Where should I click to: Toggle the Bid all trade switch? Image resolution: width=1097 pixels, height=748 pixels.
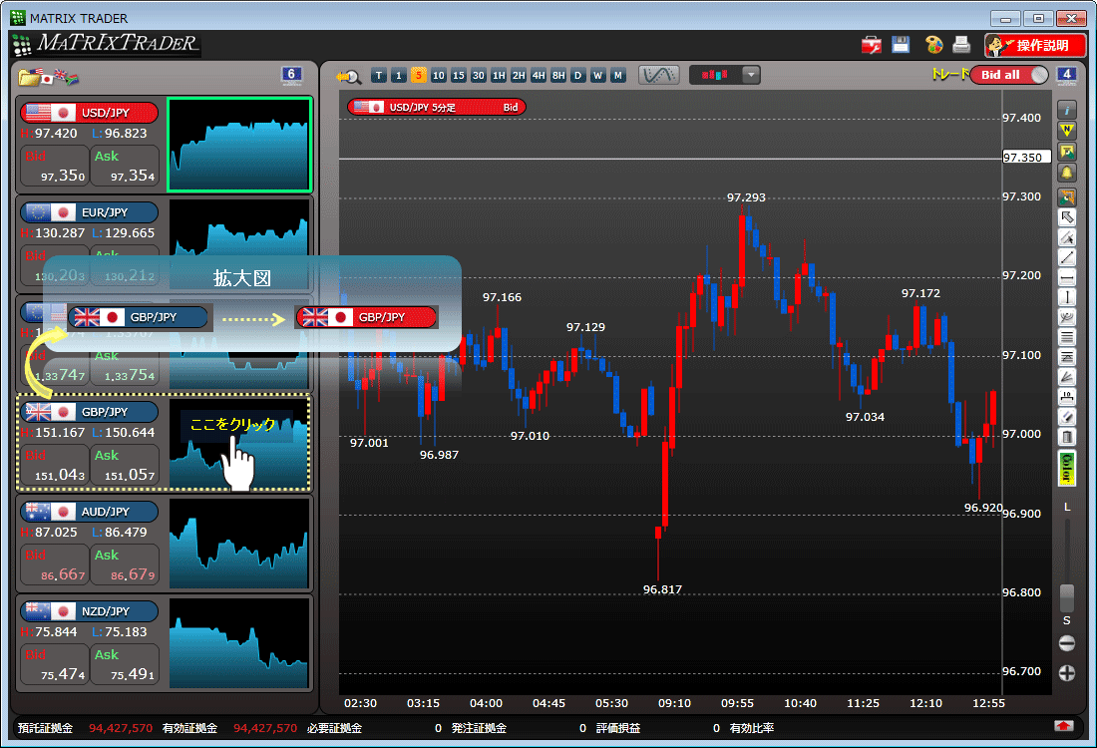[x=1009, y=75]
